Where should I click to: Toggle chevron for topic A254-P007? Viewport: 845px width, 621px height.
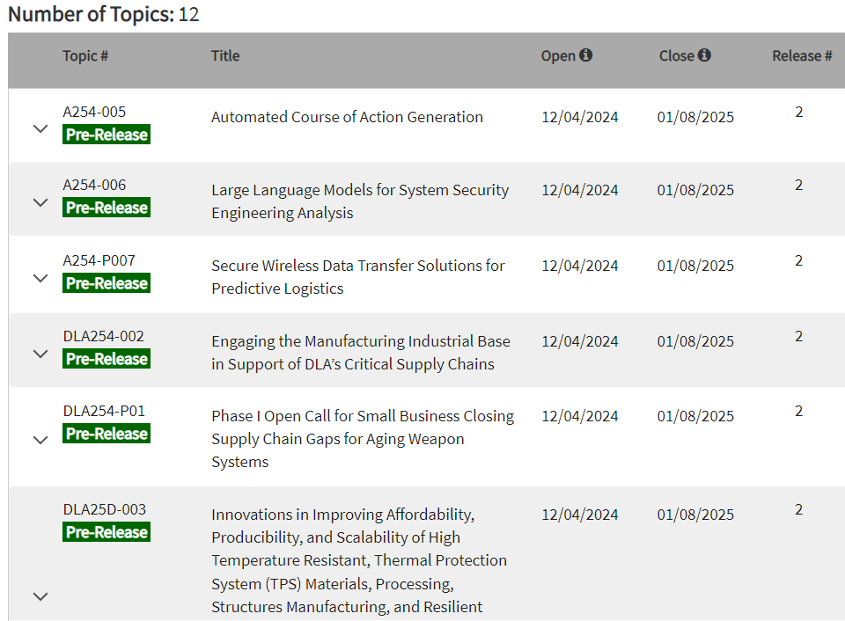40,278
